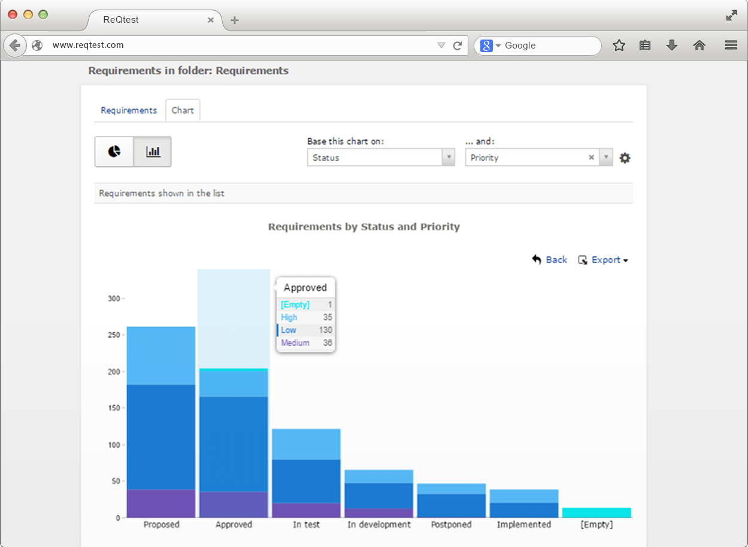Open the Downloads icon in the toolbar
This screenshot has height=547, width=748.
pos(671,45)
